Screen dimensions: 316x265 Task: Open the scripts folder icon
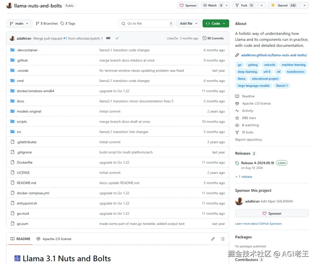coord(13,122)
